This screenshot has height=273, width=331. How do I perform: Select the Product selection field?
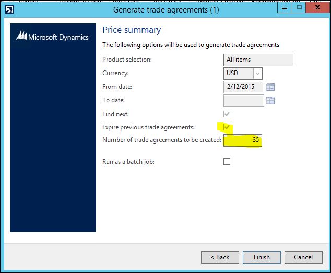pos(258,60)
